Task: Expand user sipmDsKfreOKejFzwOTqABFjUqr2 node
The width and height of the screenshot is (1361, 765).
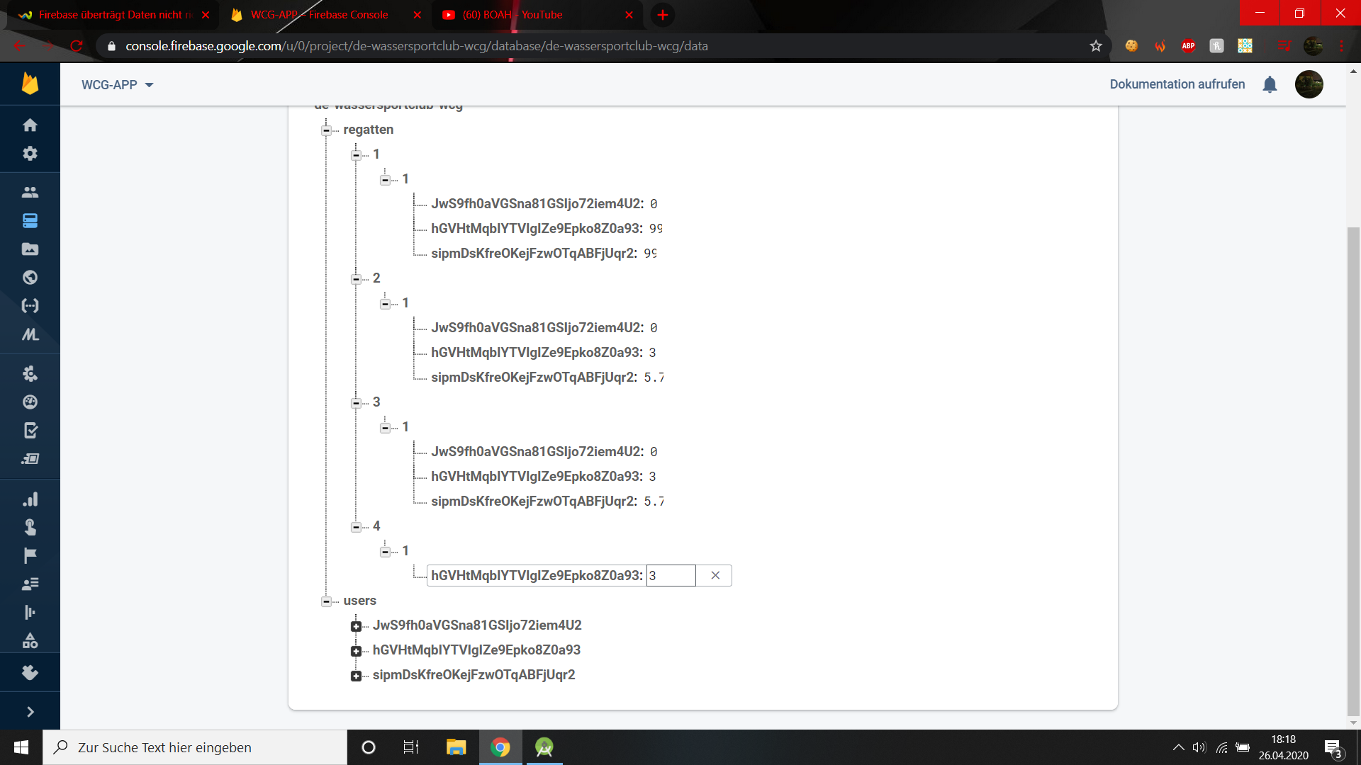Action: point(356,675)
